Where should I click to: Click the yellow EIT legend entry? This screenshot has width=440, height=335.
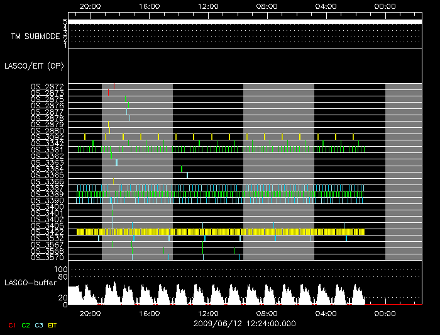(x=52, y=325)
